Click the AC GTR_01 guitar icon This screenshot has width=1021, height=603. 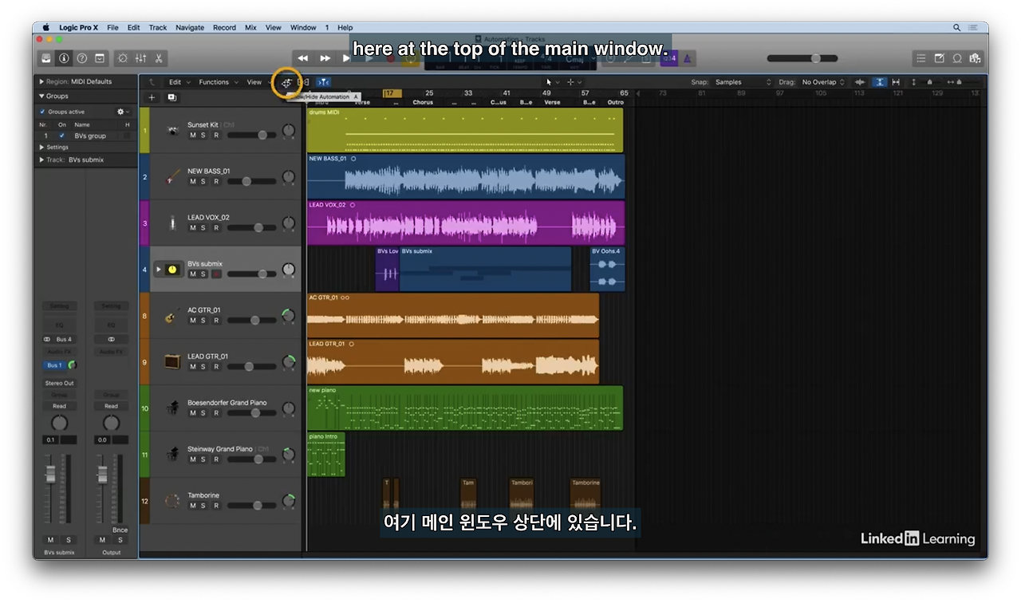(x=173, y=315)
